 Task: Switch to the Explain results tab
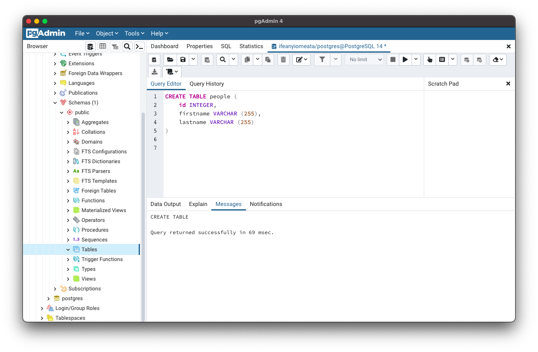(x=198, y=204)
